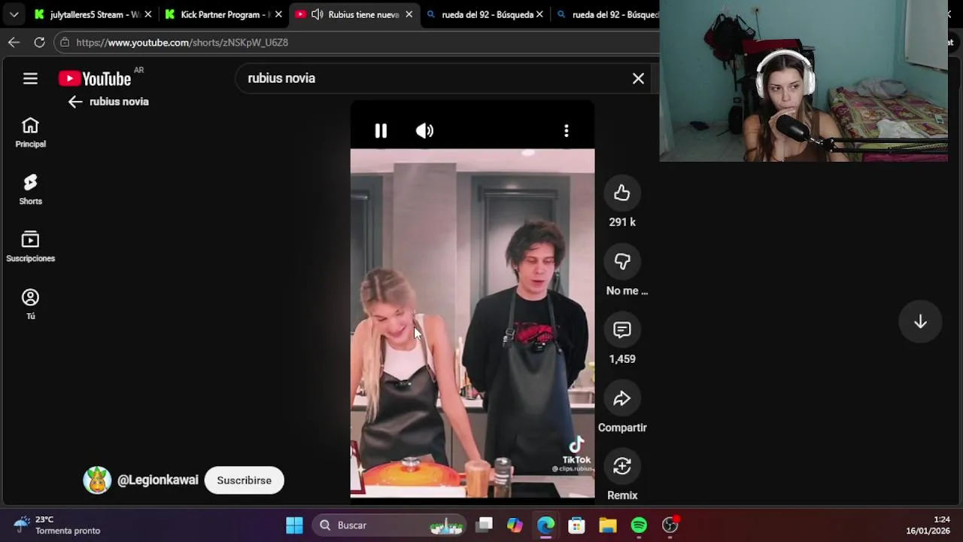This screenshot has width=963, height=542.
Task: Reload the page with the refresh icon
Action: 39,42
